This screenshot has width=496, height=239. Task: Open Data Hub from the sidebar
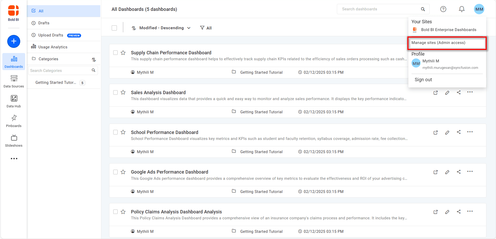[13, 101]
